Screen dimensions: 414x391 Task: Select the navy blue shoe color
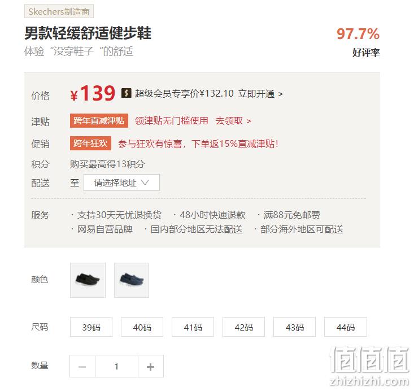(x=132, y=280)
